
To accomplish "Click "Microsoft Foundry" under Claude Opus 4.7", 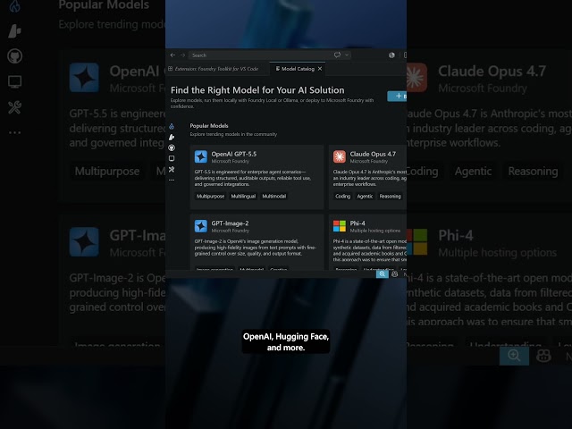I will (x=369, y=161).
